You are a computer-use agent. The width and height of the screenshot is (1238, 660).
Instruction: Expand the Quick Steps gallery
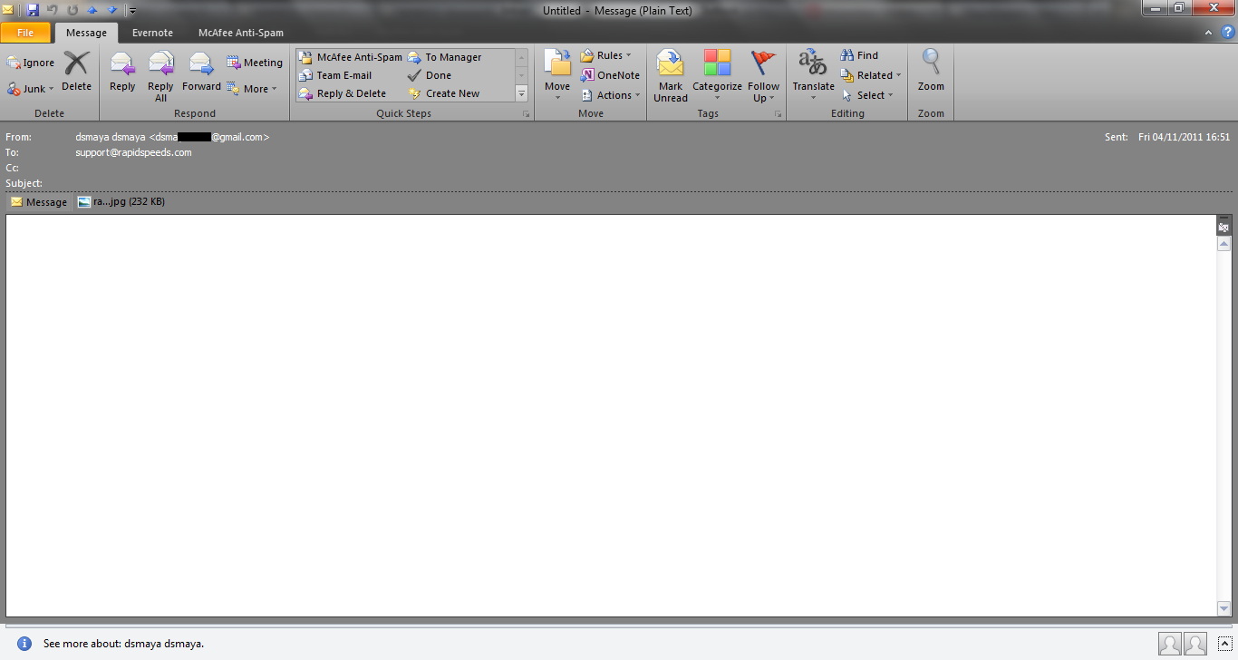[x=521, y=93]
